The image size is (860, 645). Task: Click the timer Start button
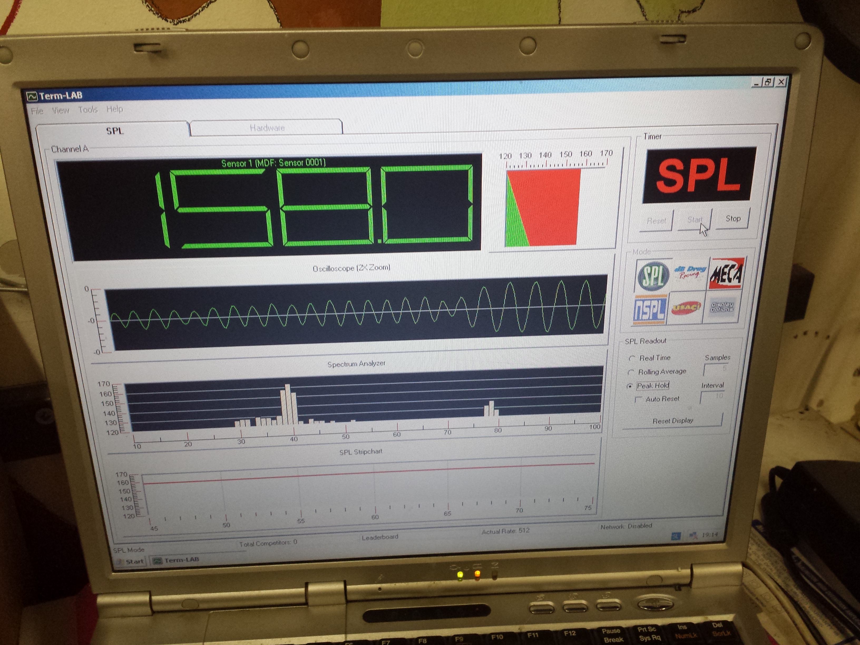[x=695, y=220]
